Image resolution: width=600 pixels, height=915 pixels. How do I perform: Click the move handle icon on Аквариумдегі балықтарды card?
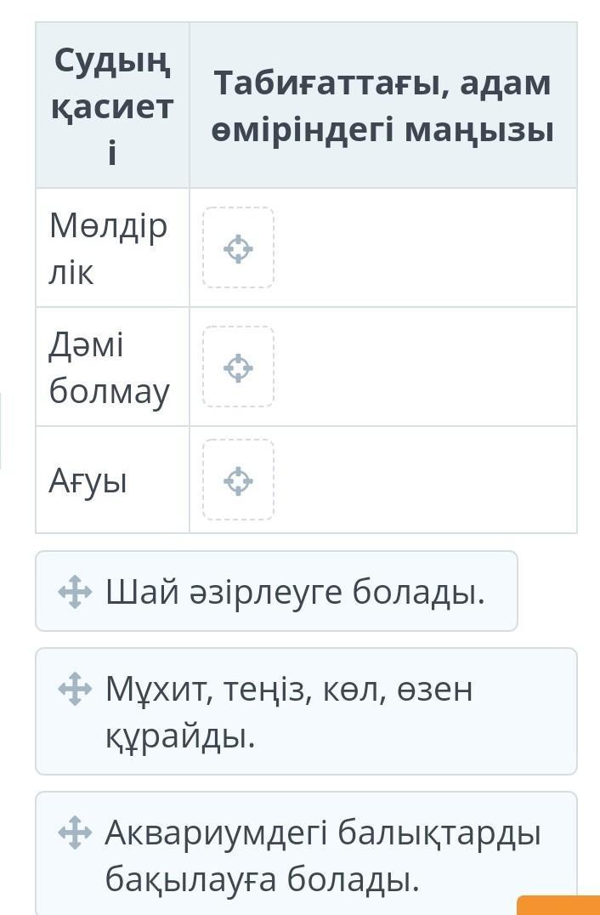click(75, 833)
